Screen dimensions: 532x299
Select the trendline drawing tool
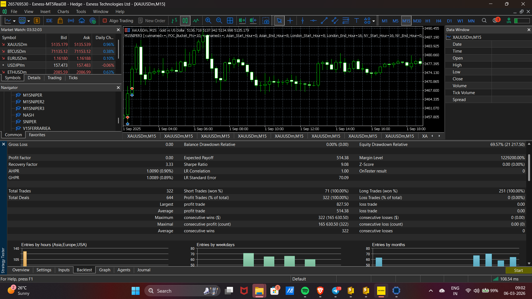(324, 20)
